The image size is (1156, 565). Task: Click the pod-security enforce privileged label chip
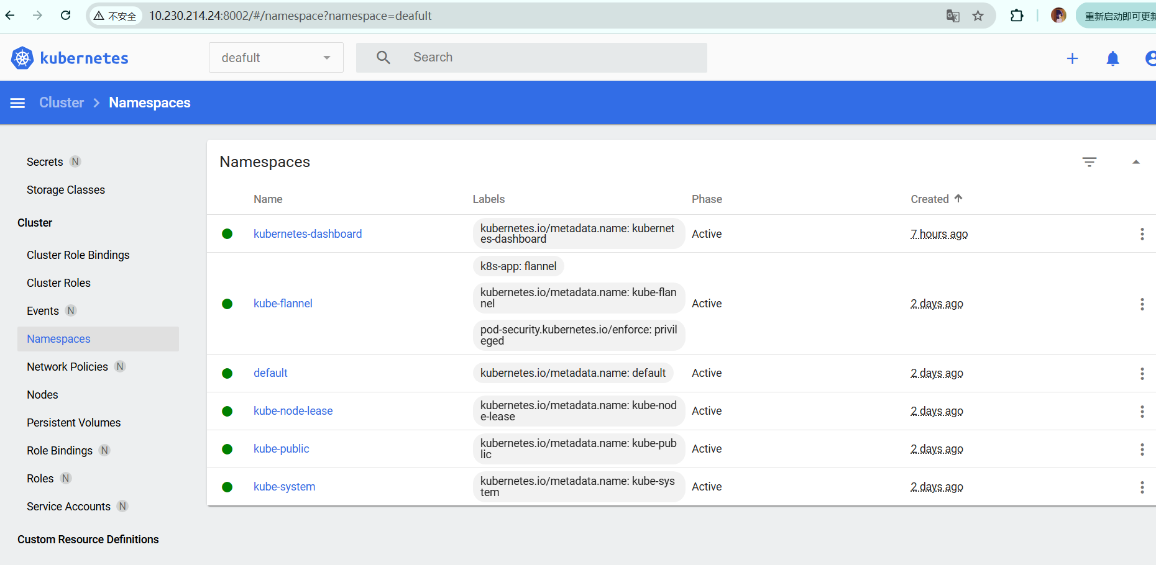[x=579, y=335]
